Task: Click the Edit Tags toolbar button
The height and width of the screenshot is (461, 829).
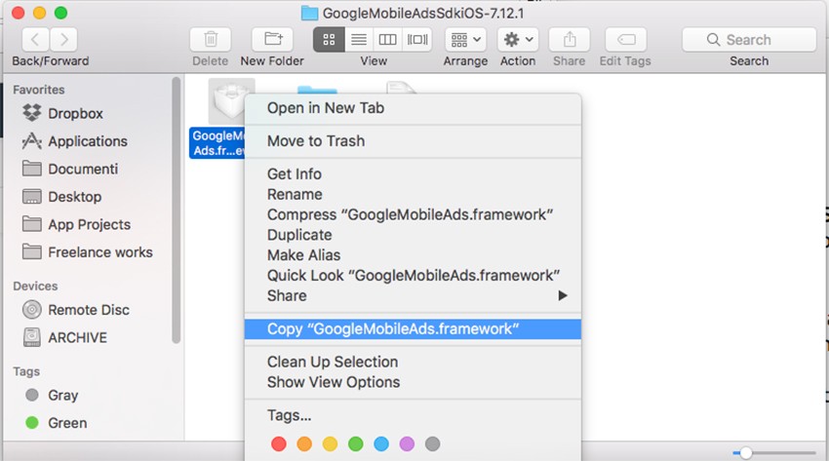Action: pos(626,40)
